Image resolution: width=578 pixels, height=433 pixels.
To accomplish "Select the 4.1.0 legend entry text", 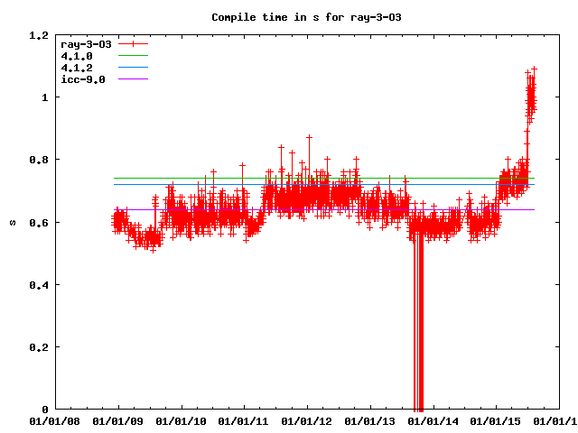I will click(77, 56).
